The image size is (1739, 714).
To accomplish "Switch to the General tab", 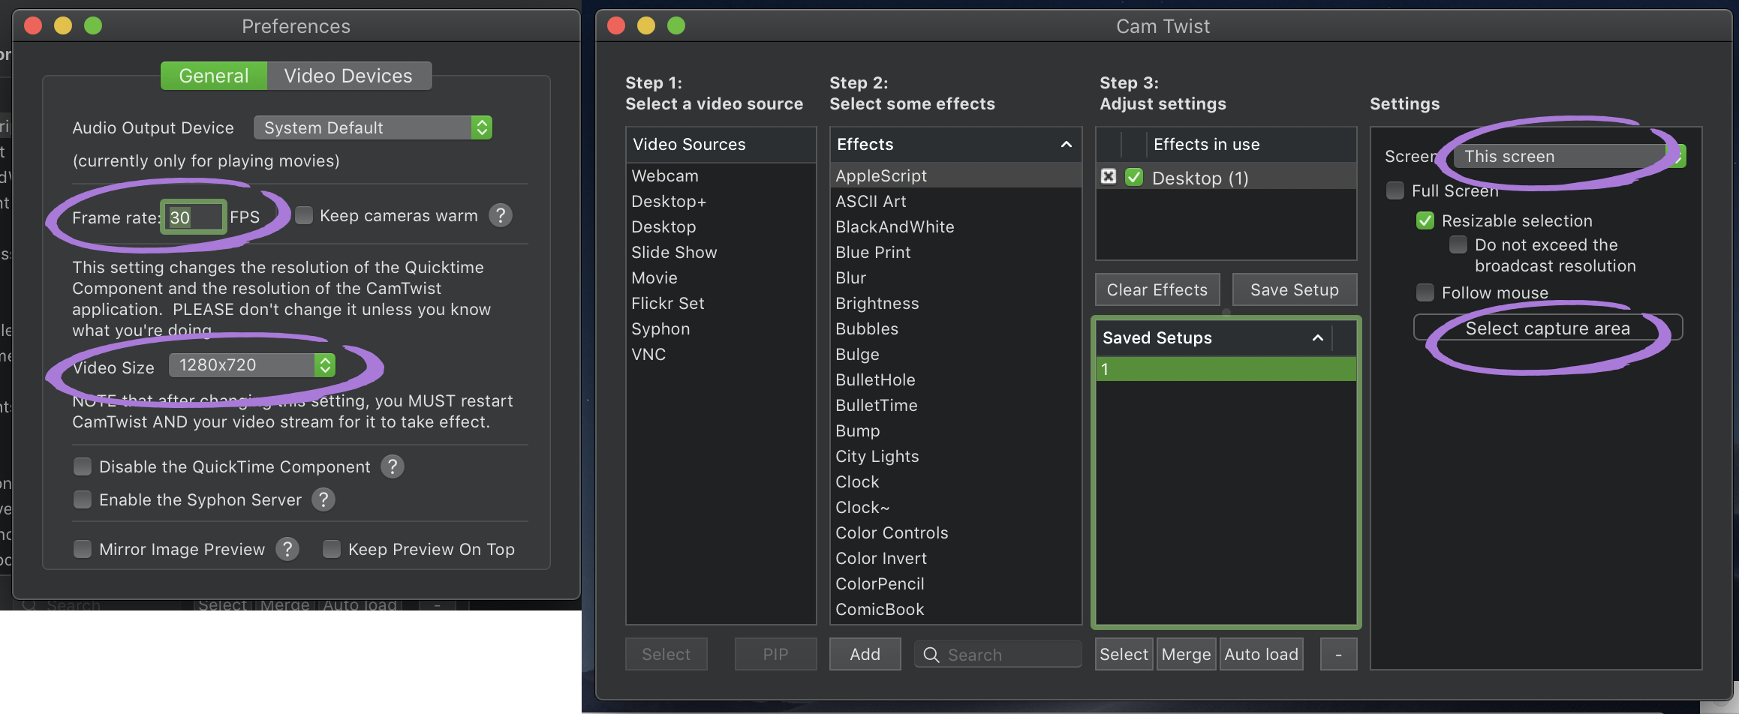I will 214,76.
